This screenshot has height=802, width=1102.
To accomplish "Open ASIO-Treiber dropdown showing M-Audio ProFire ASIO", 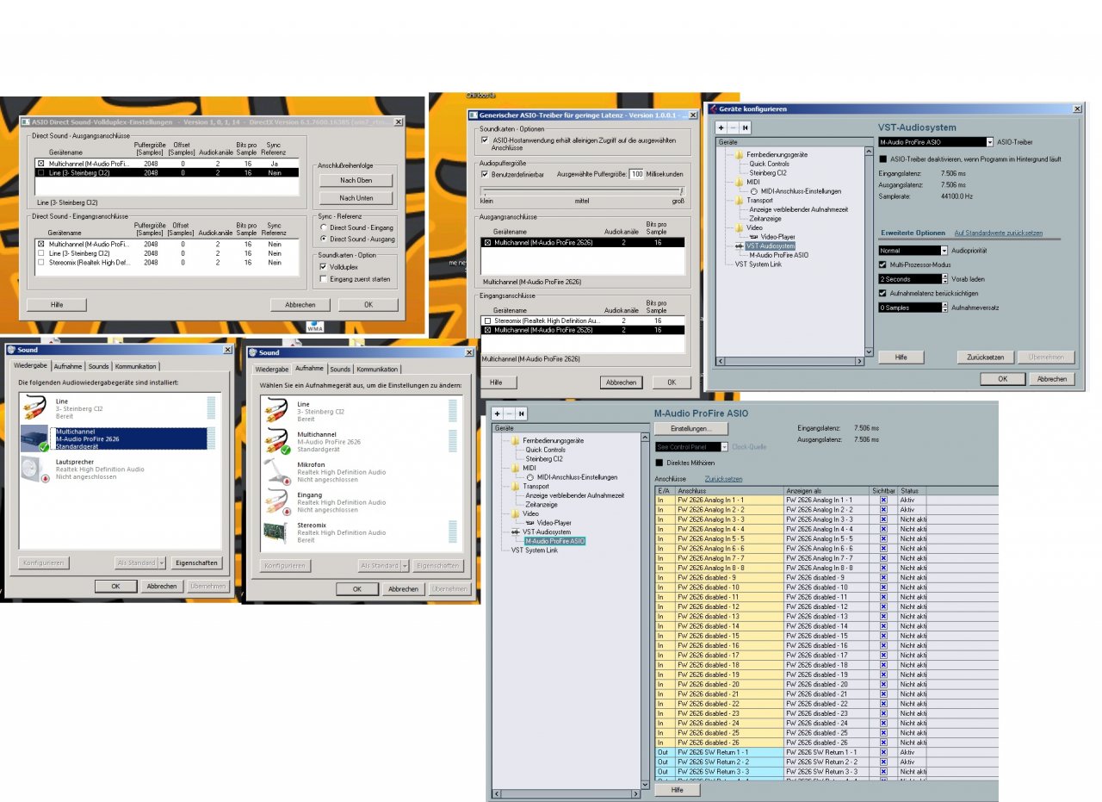I will tap(936, 142).
